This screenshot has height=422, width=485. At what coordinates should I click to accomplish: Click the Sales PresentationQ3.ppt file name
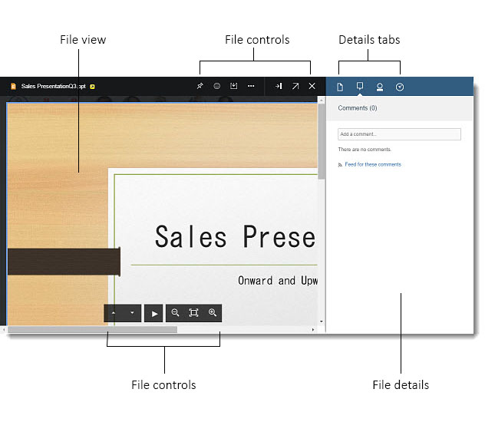coord(53,86)
